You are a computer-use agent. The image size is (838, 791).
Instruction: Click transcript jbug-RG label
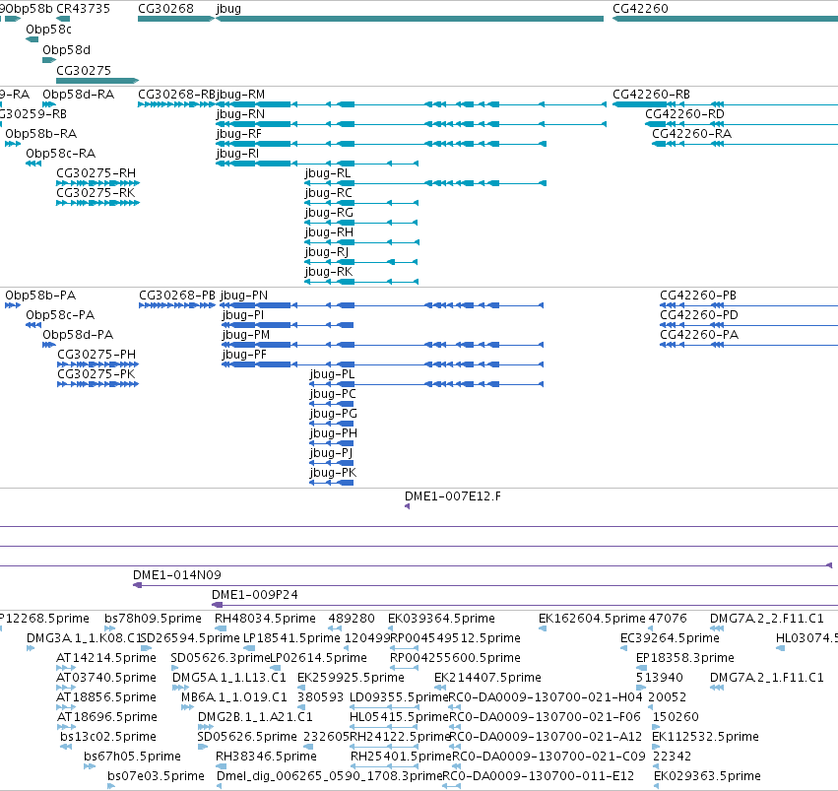[x=329, y=213]
